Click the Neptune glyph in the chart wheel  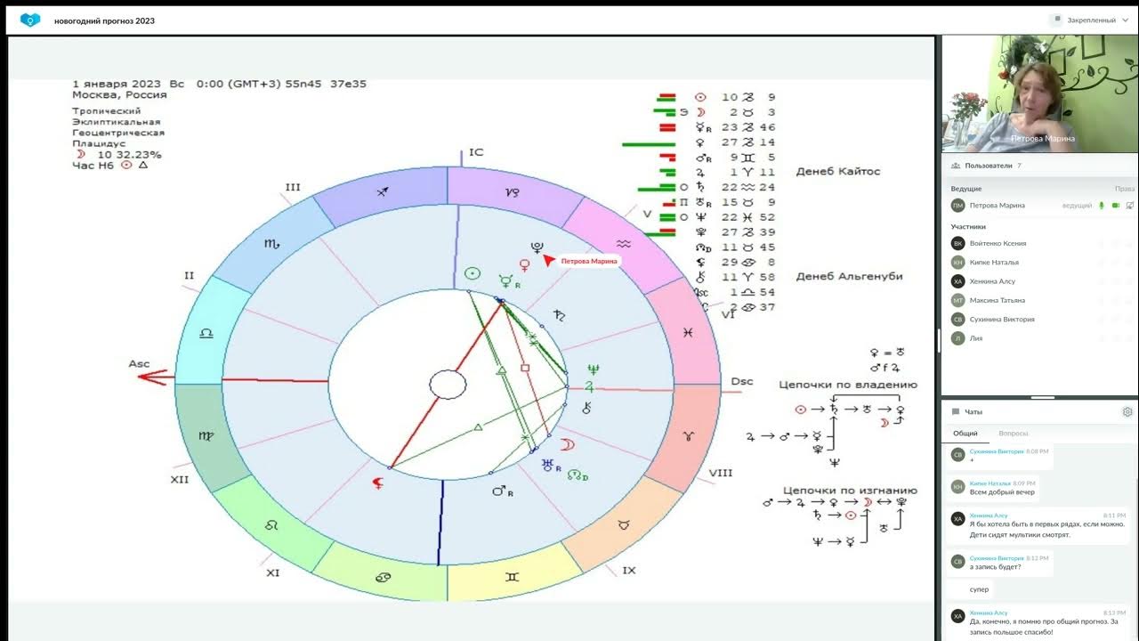(593, 369)
